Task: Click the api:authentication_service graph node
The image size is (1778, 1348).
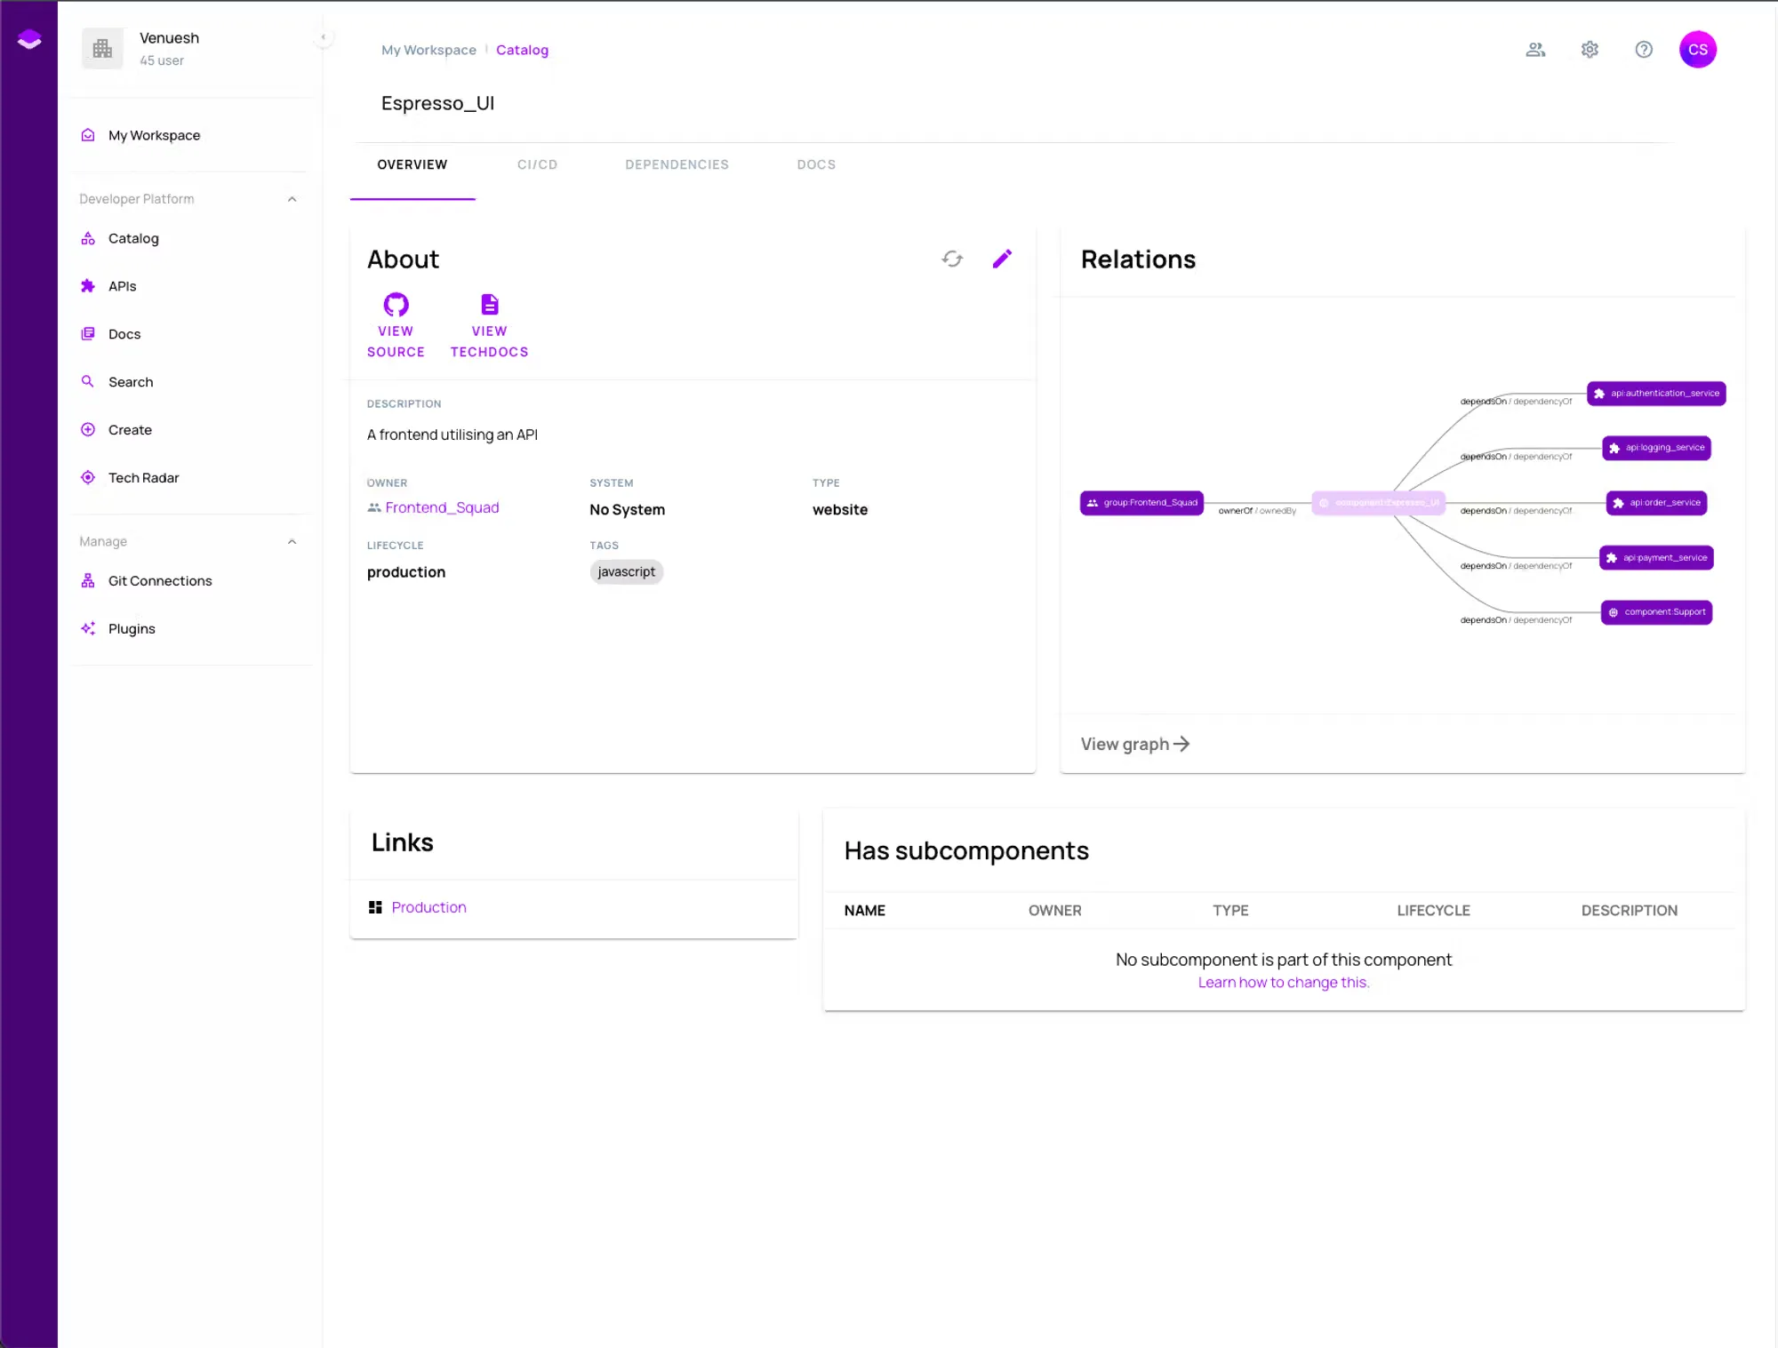Action: [x=1656, y=394]
